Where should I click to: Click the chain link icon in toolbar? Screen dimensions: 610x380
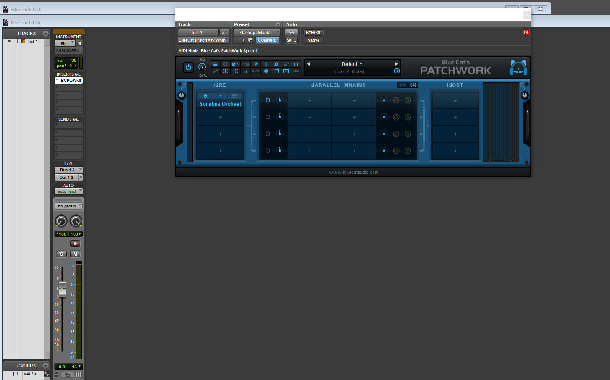click(x=296, y=71)
